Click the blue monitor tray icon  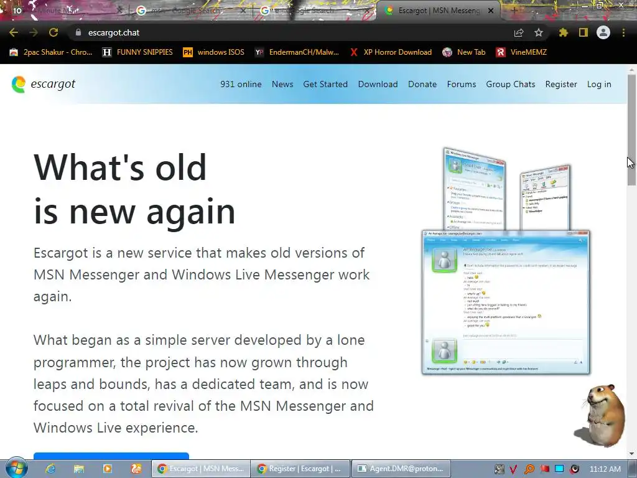point(559,469)
